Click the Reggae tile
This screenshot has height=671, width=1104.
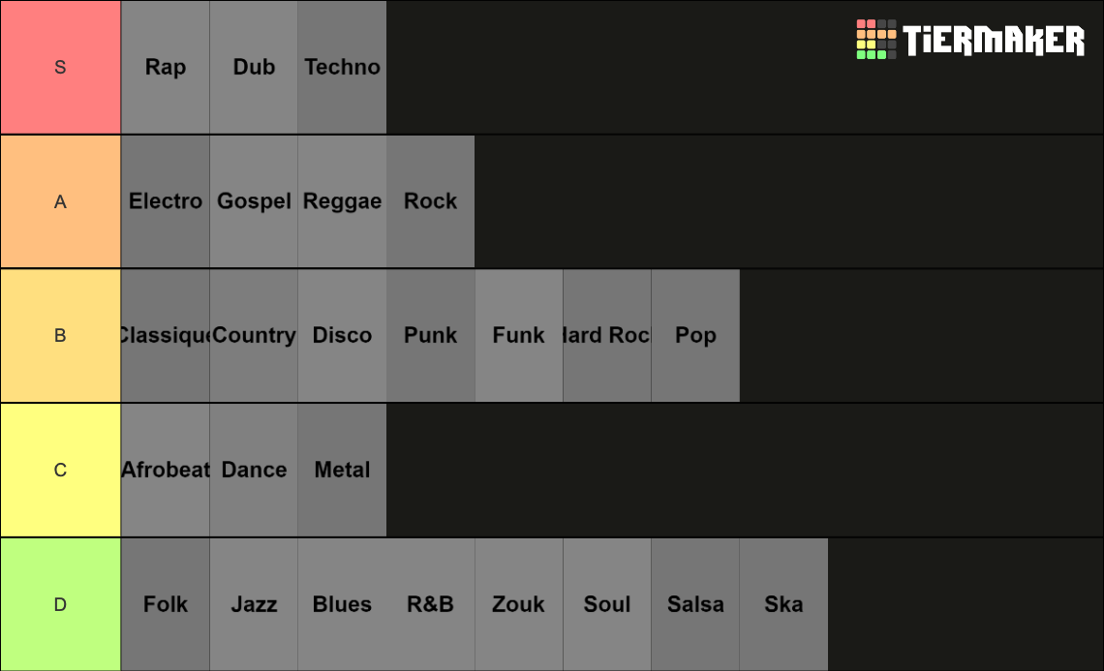pyautogui.click(x=342, y=201)
